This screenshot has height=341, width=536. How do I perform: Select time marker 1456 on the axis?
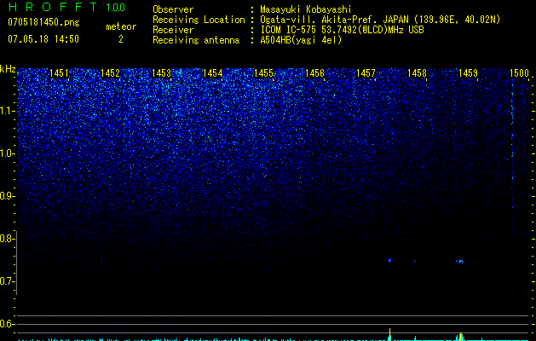tap(314, 73)
